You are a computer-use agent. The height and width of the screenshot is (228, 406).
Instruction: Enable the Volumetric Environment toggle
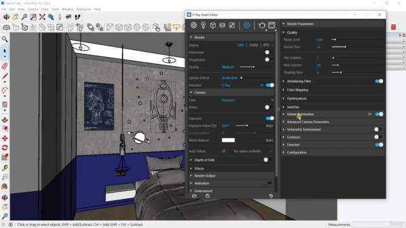(x=378, y=129)
